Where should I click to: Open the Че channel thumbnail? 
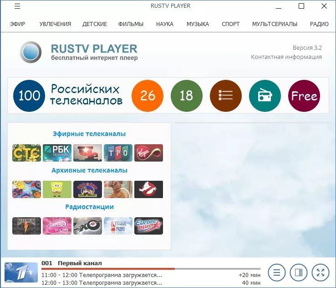click(88, 153)
